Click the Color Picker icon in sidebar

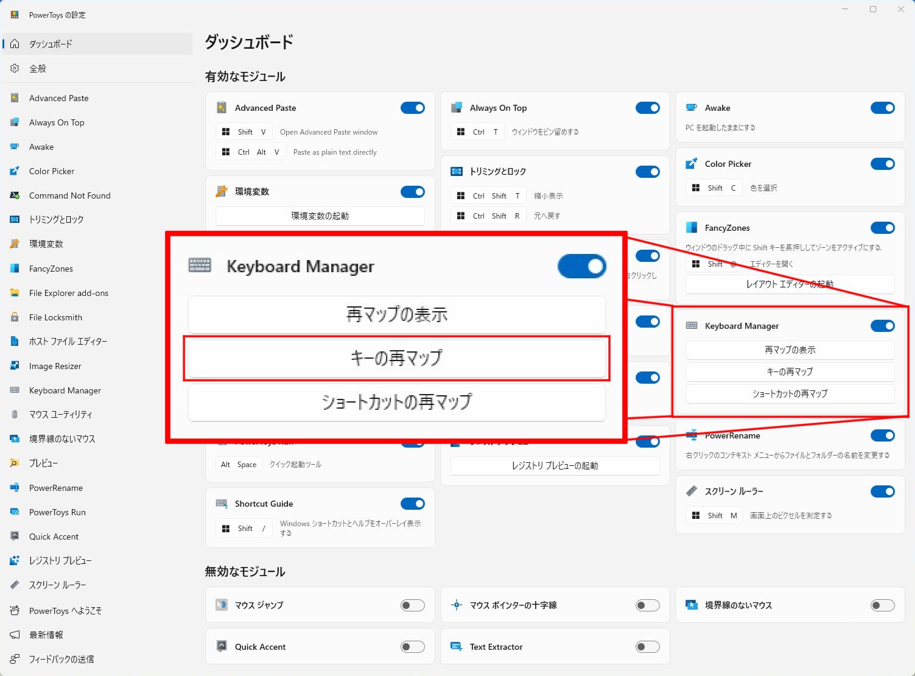click(x=15, y=171)
